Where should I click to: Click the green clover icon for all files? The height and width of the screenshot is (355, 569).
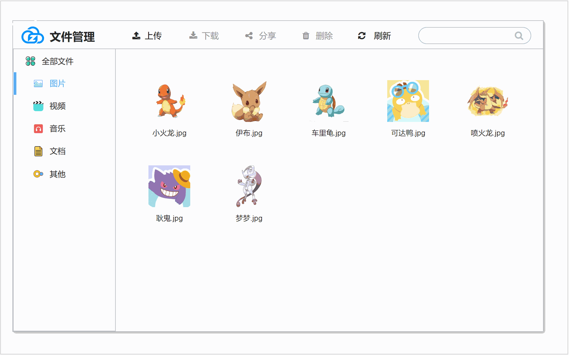point(30,61)
